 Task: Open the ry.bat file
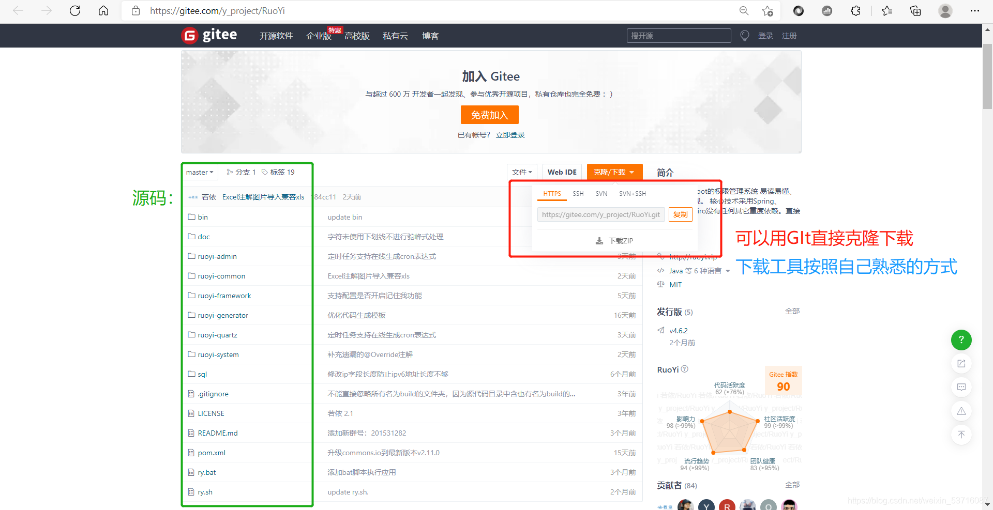[207, 472]
